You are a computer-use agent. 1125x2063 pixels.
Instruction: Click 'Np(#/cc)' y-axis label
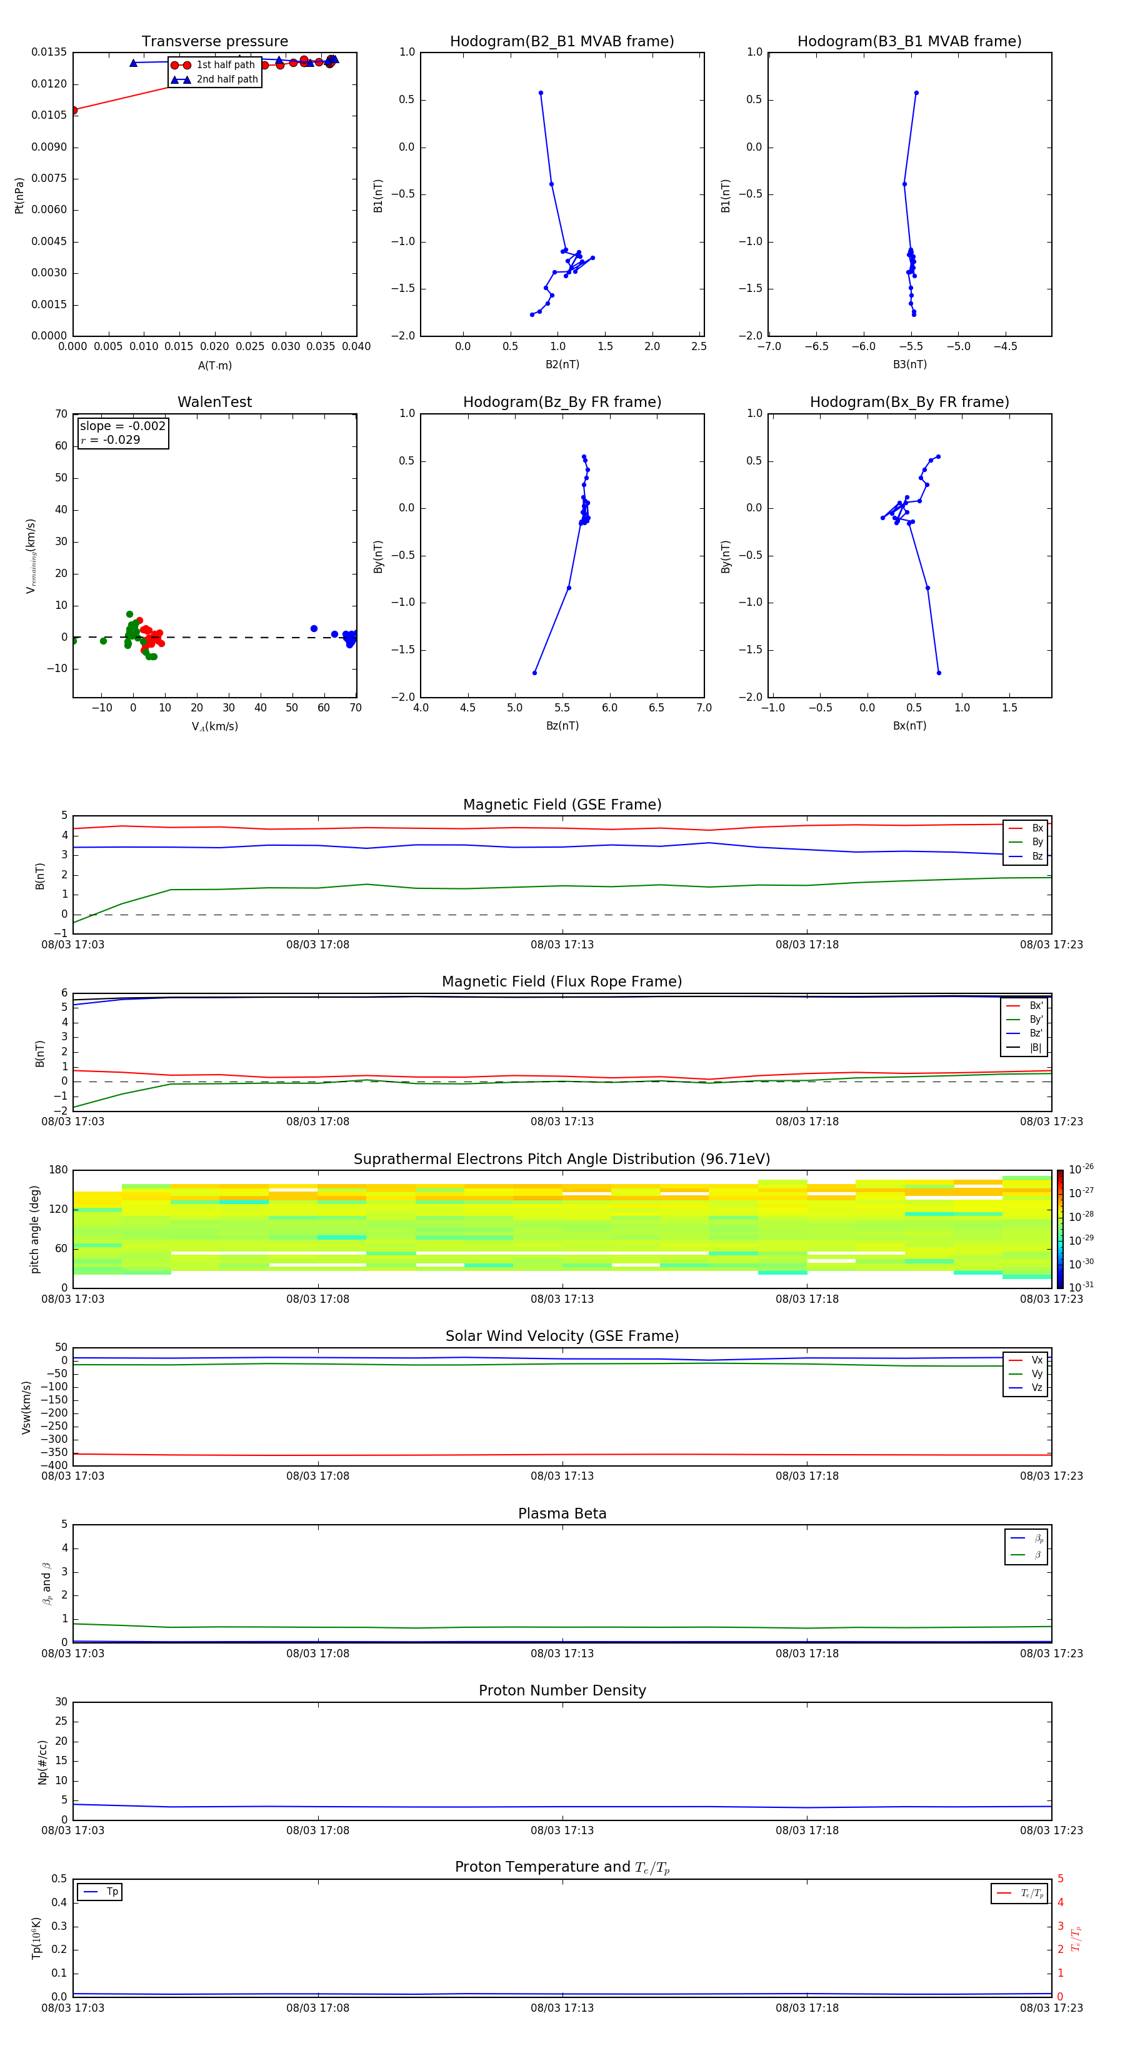point(42,1762)
